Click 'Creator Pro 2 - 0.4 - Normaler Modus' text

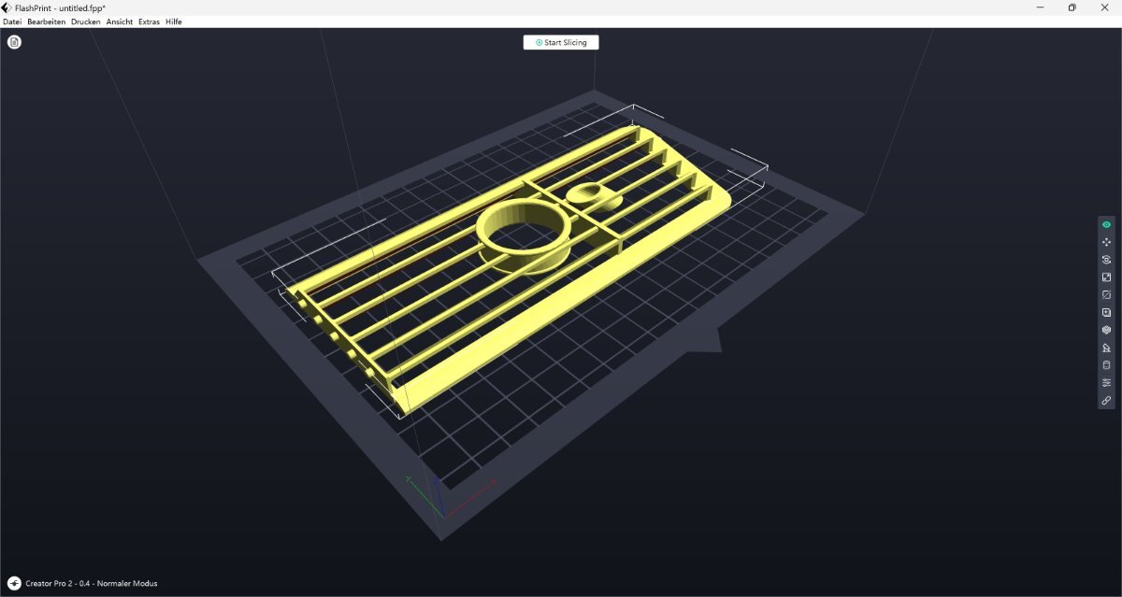92,583
